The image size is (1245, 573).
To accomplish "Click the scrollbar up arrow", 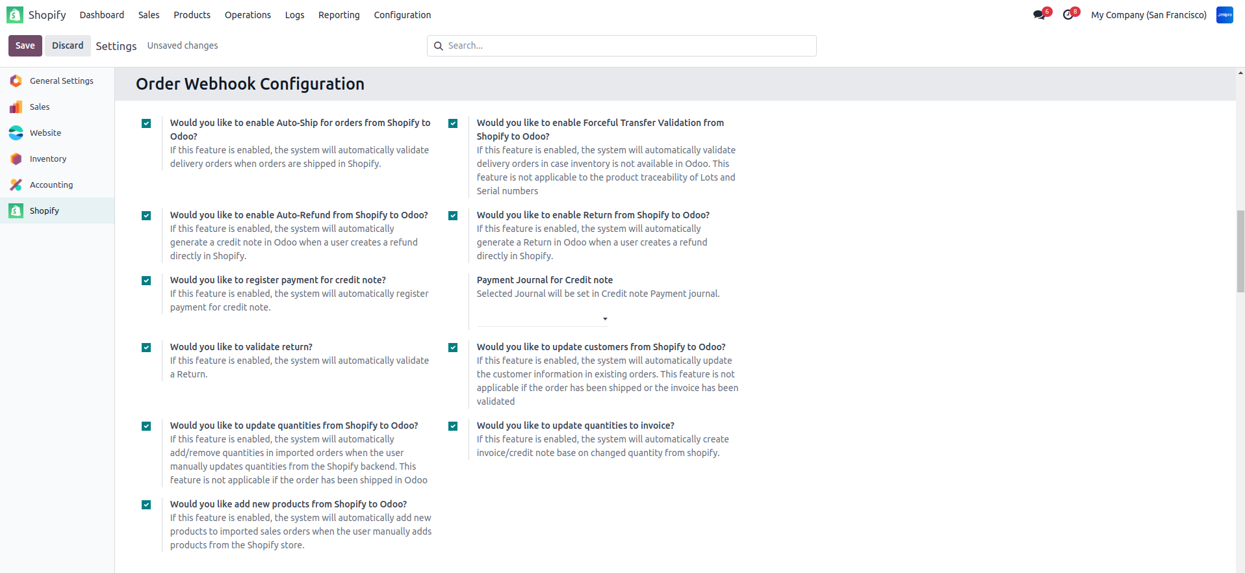I will pos(1240,73).
